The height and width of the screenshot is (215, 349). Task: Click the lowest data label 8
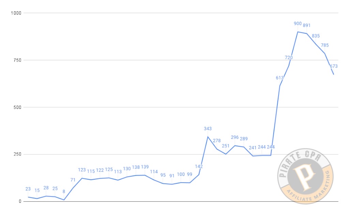[64, 192]
